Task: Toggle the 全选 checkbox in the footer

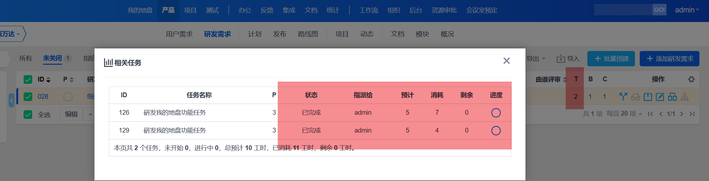Action: click(x=28, y=114)
